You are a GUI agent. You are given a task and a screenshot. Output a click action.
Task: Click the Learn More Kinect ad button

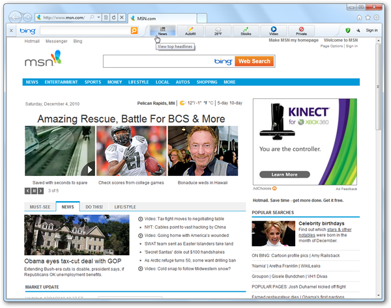tap(284, 175)
